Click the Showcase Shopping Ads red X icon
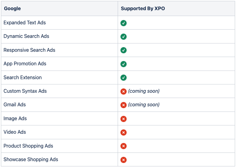 click(124, 160)
